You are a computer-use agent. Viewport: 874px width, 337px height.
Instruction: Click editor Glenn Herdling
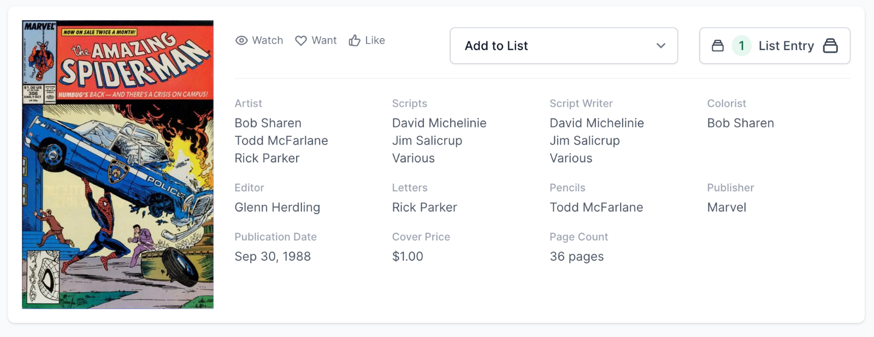click(277, 207)
